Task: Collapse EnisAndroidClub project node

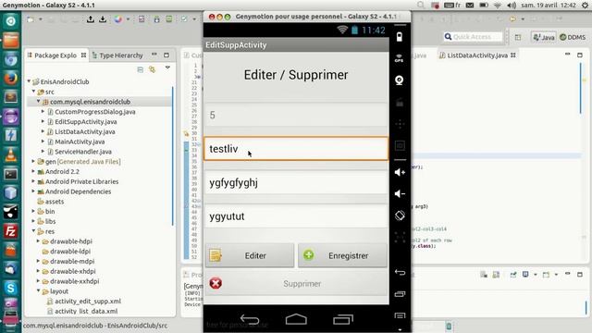Action: point(29,81)
